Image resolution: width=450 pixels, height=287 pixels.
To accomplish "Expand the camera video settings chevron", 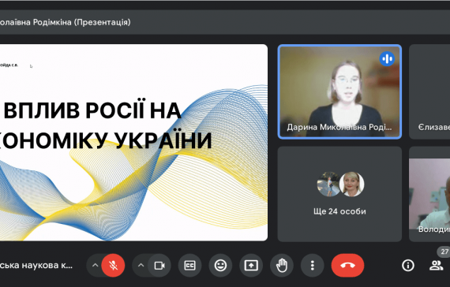I will [141, 266].
